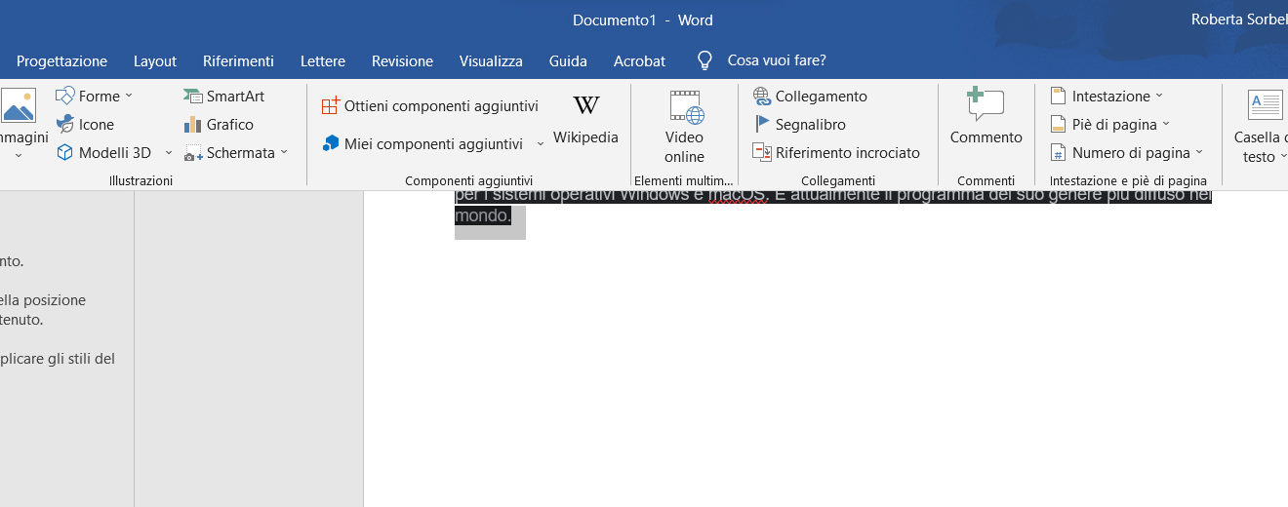Click the Numero di pagina icon

1058,152
